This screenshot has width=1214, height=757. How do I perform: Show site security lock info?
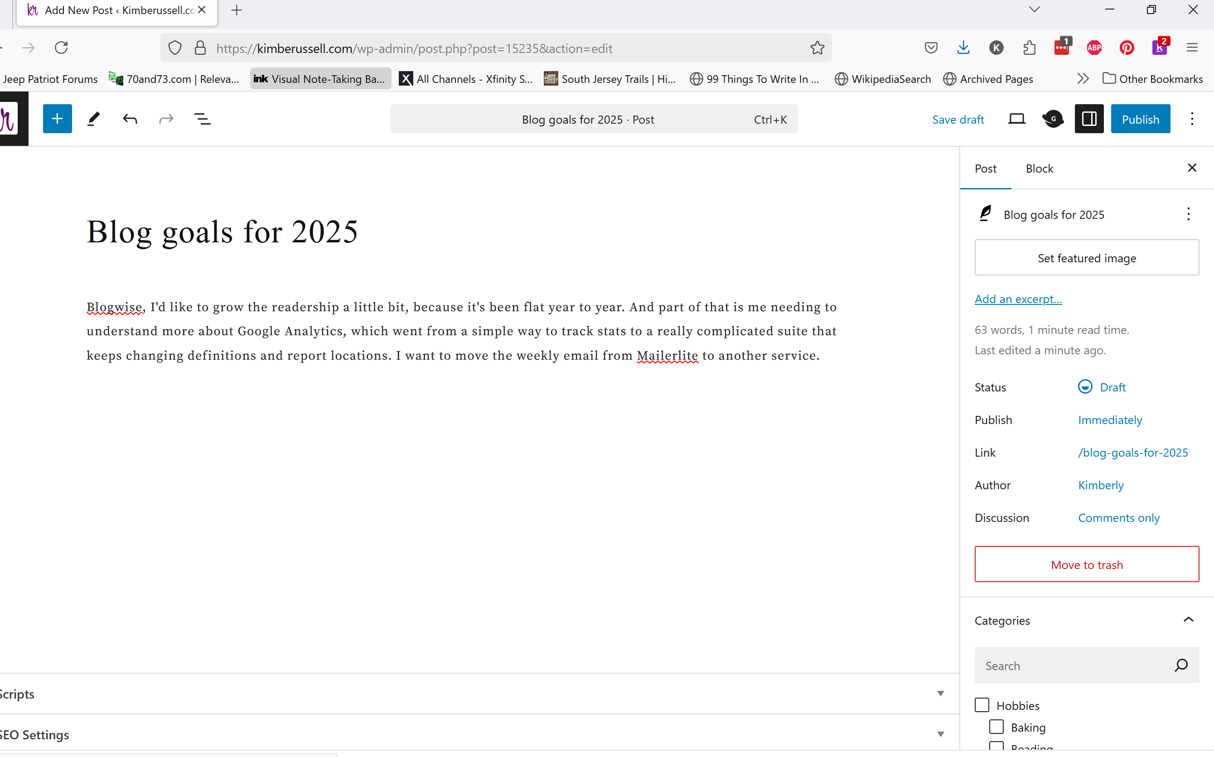pos(200,48)
